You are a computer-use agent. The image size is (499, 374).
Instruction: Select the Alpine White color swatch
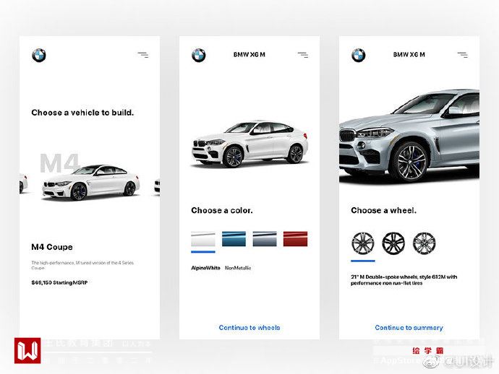pos(203,239)
